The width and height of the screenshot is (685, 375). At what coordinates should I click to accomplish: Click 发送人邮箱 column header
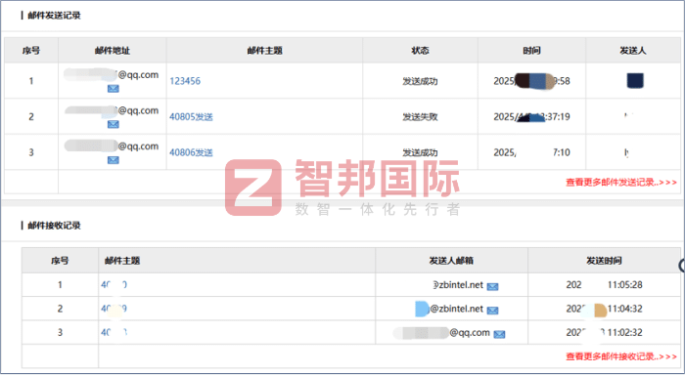[451, 261]
